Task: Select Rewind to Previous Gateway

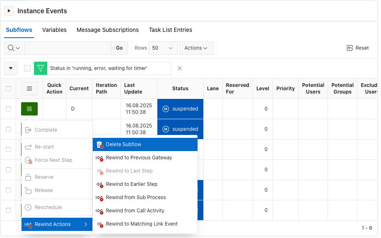Action: (145, 158)
